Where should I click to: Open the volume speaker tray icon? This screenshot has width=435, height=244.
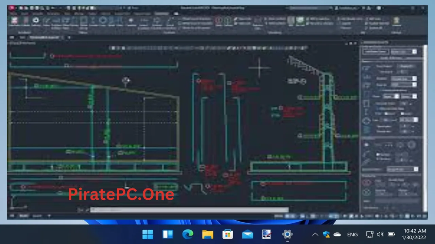[380, 234]
